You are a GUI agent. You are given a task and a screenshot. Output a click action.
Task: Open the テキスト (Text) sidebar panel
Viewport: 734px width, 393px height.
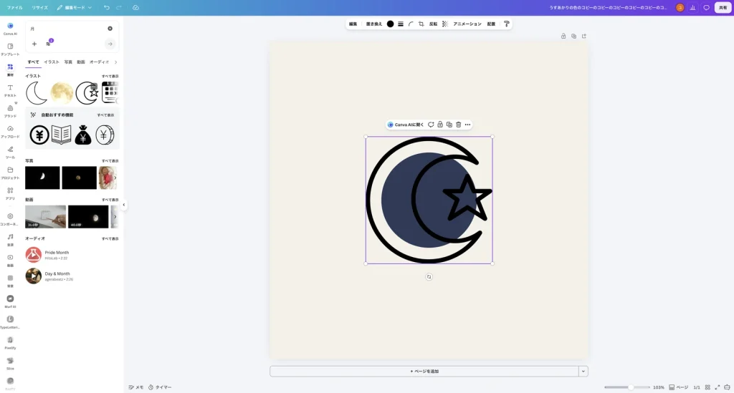coord(10,90)
